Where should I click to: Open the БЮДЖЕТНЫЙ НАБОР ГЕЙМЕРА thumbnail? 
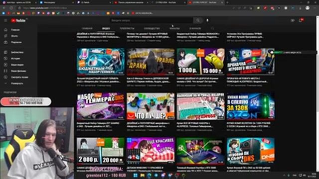coord(101,62)
